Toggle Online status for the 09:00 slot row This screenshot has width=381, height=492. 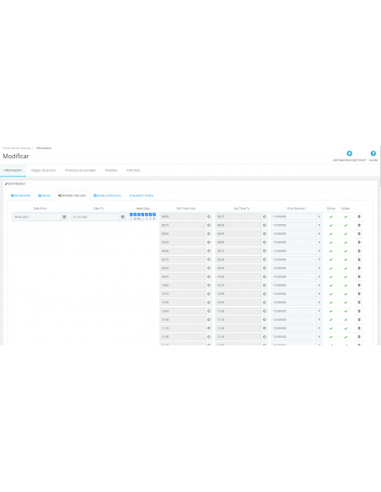(330, 251)
